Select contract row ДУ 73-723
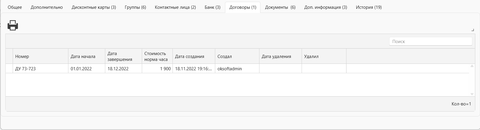Screen dimensions: 480x130 point(237,69)
